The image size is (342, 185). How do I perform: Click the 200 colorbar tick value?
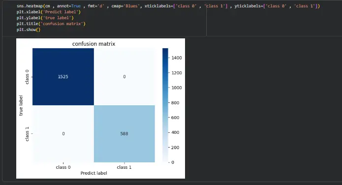(175, 148)
